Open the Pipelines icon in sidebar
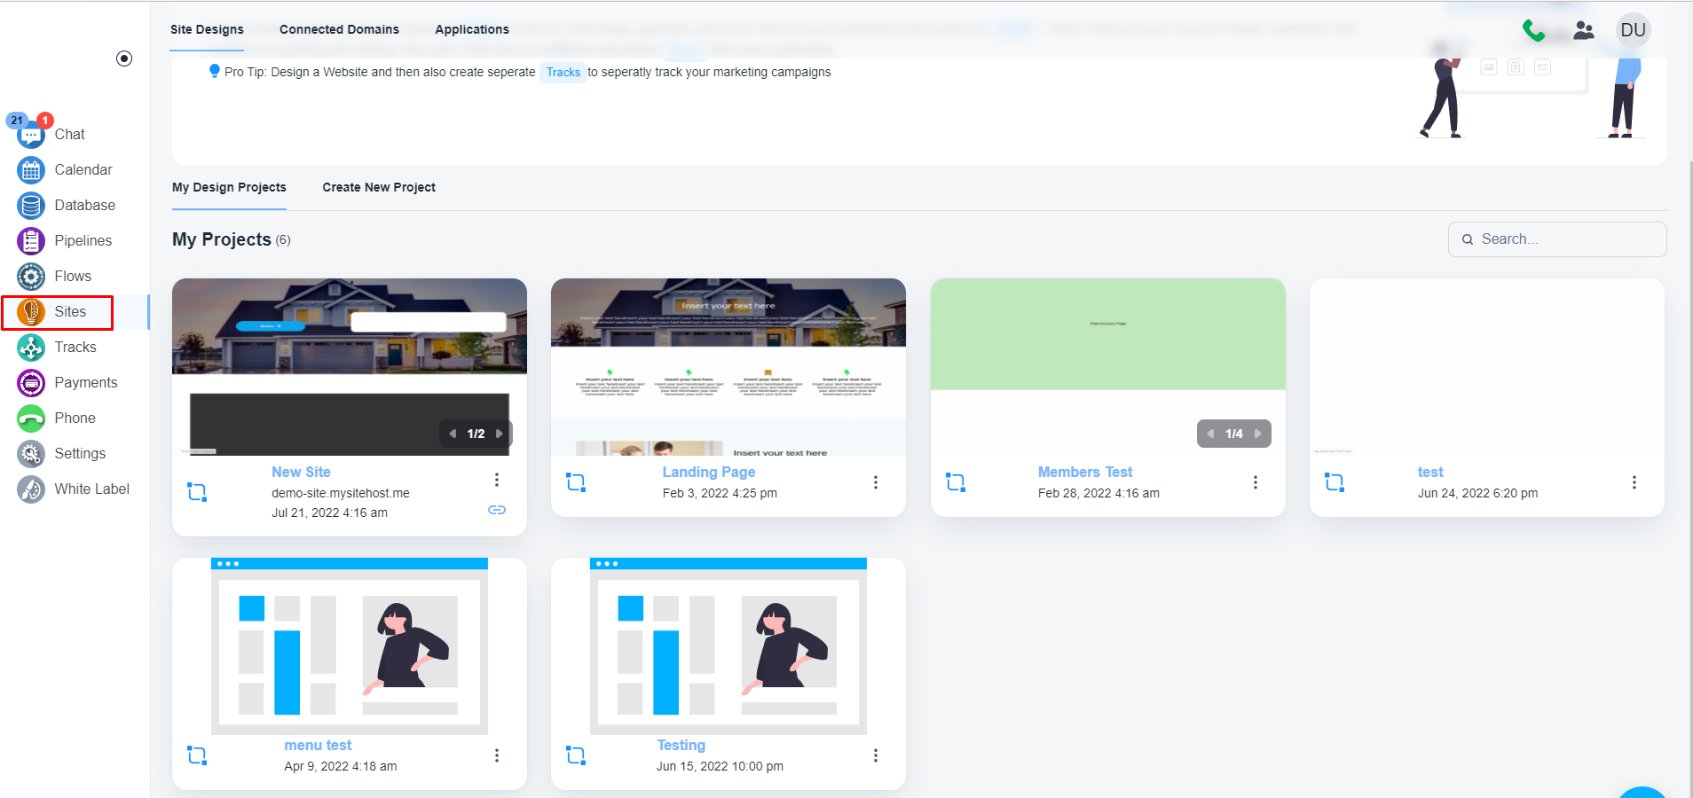1693x798 pixels. tap(31, 240)
